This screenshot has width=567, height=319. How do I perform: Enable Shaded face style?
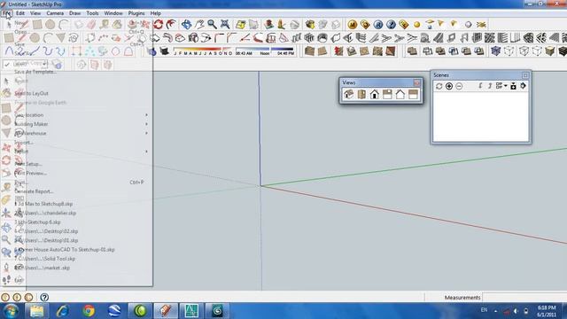pyautogui.click(x=550, y=51)
